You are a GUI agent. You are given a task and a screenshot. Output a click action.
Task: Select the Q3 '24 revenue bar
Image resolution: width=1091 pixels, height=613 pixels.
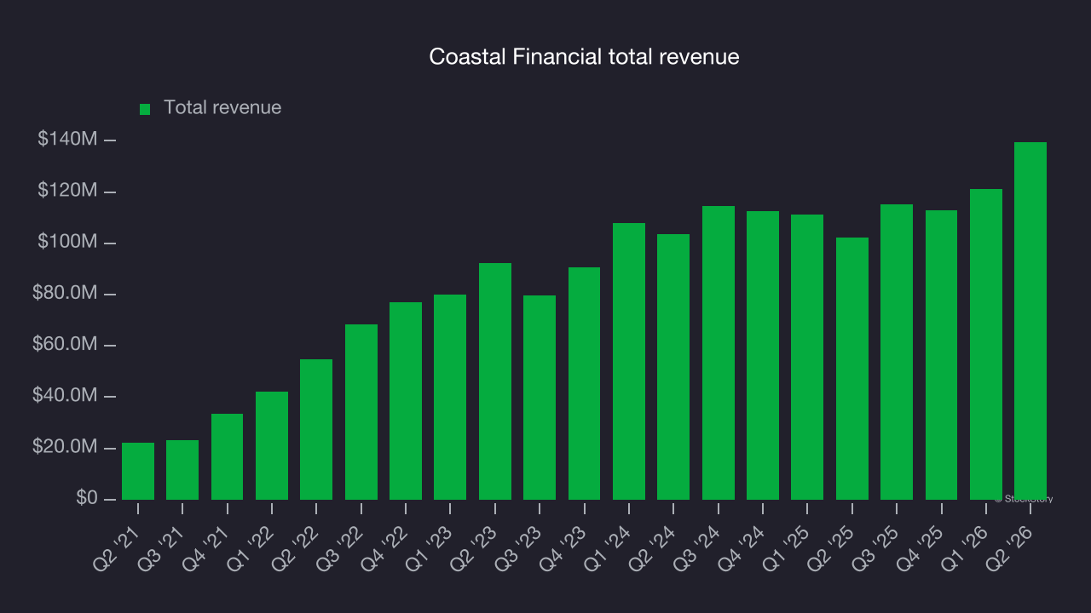pyautogui.click(x=719, y=352)
